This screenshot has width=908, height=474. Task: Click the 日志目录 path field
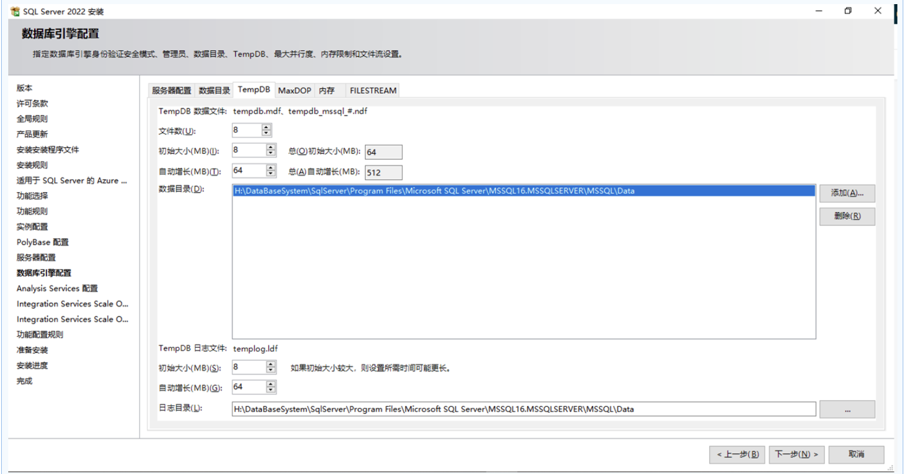(524, 409)
